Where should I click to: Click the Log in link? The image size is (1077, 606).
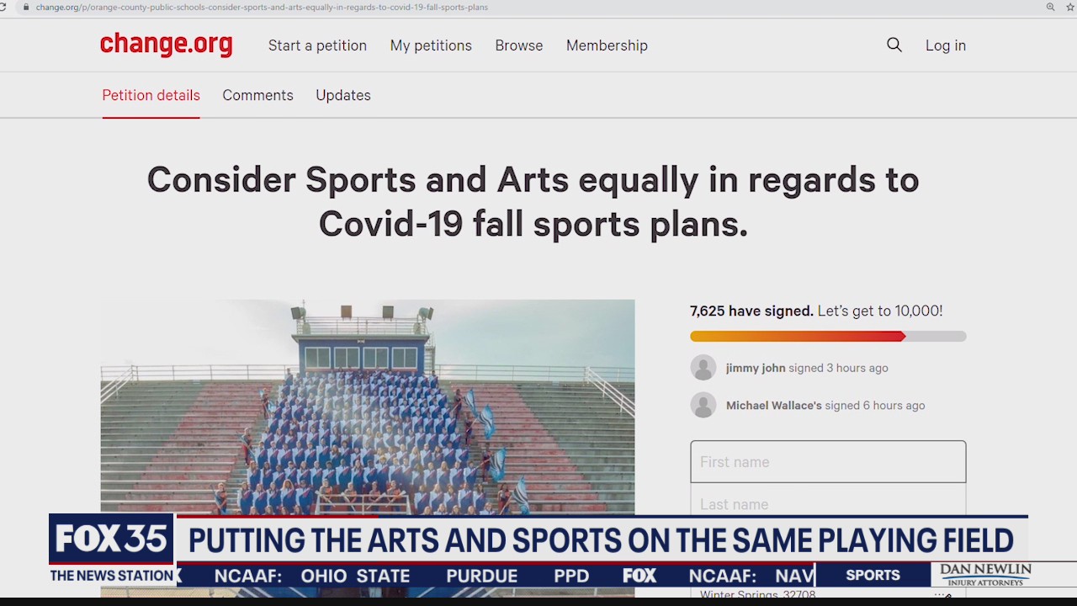(946, 45)
